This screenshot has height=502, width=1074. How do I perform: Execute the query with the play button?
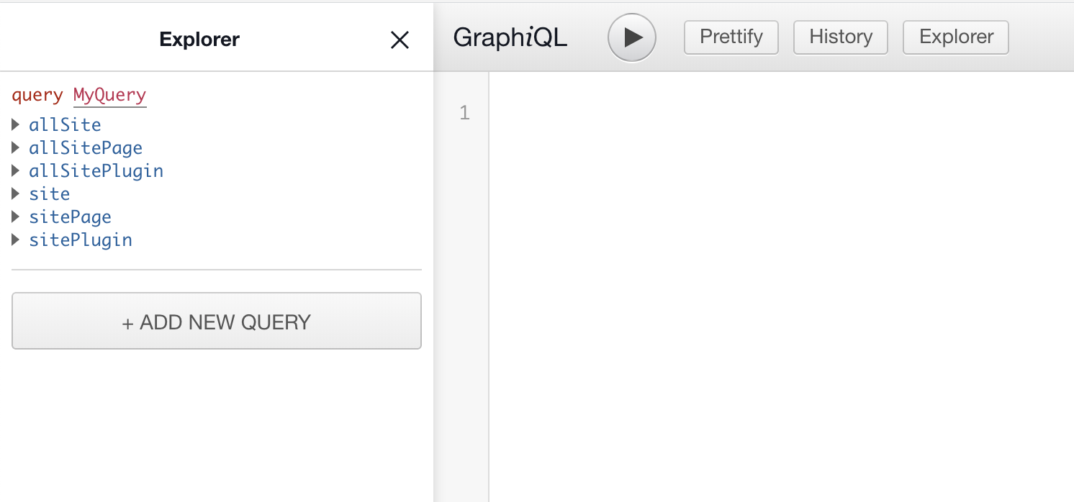tap(631, 37)
